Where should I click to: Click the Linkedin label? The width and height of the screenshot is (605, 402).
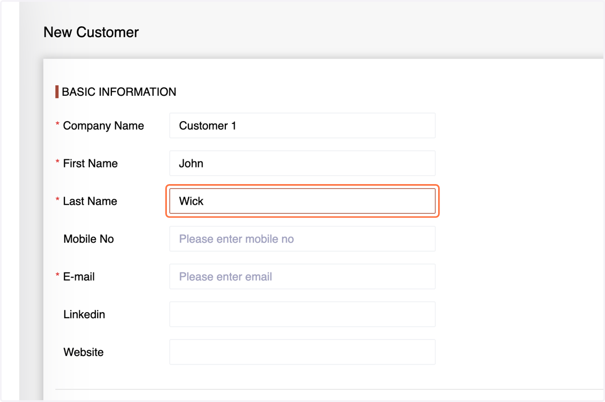tap(84, 314)
